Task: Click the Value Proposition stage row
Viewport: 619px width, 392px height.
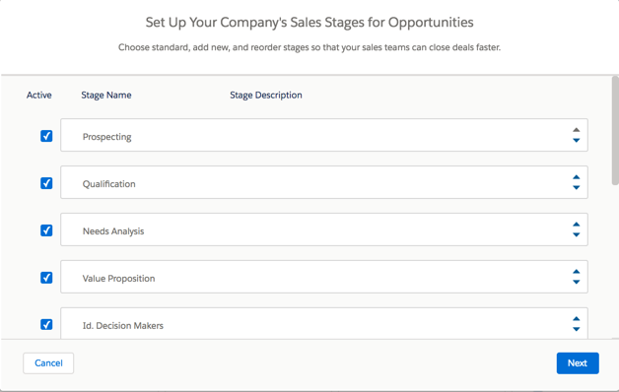Action: pyautogui.click(x=324, y=277)
